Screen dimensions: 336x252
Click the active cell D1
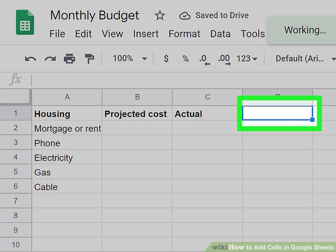[x=277, y=113]
